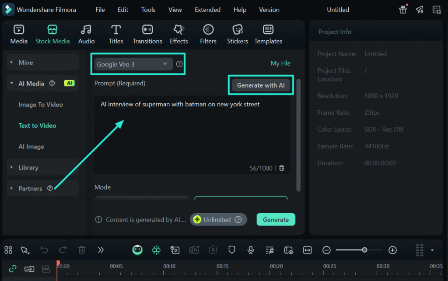
Task: Open the My File link
Action: point(280,63)
